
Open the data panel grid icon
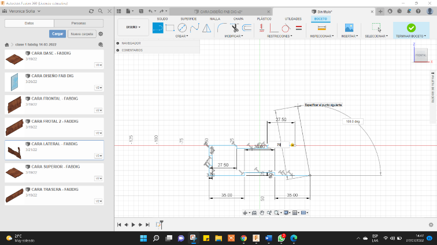118,11
